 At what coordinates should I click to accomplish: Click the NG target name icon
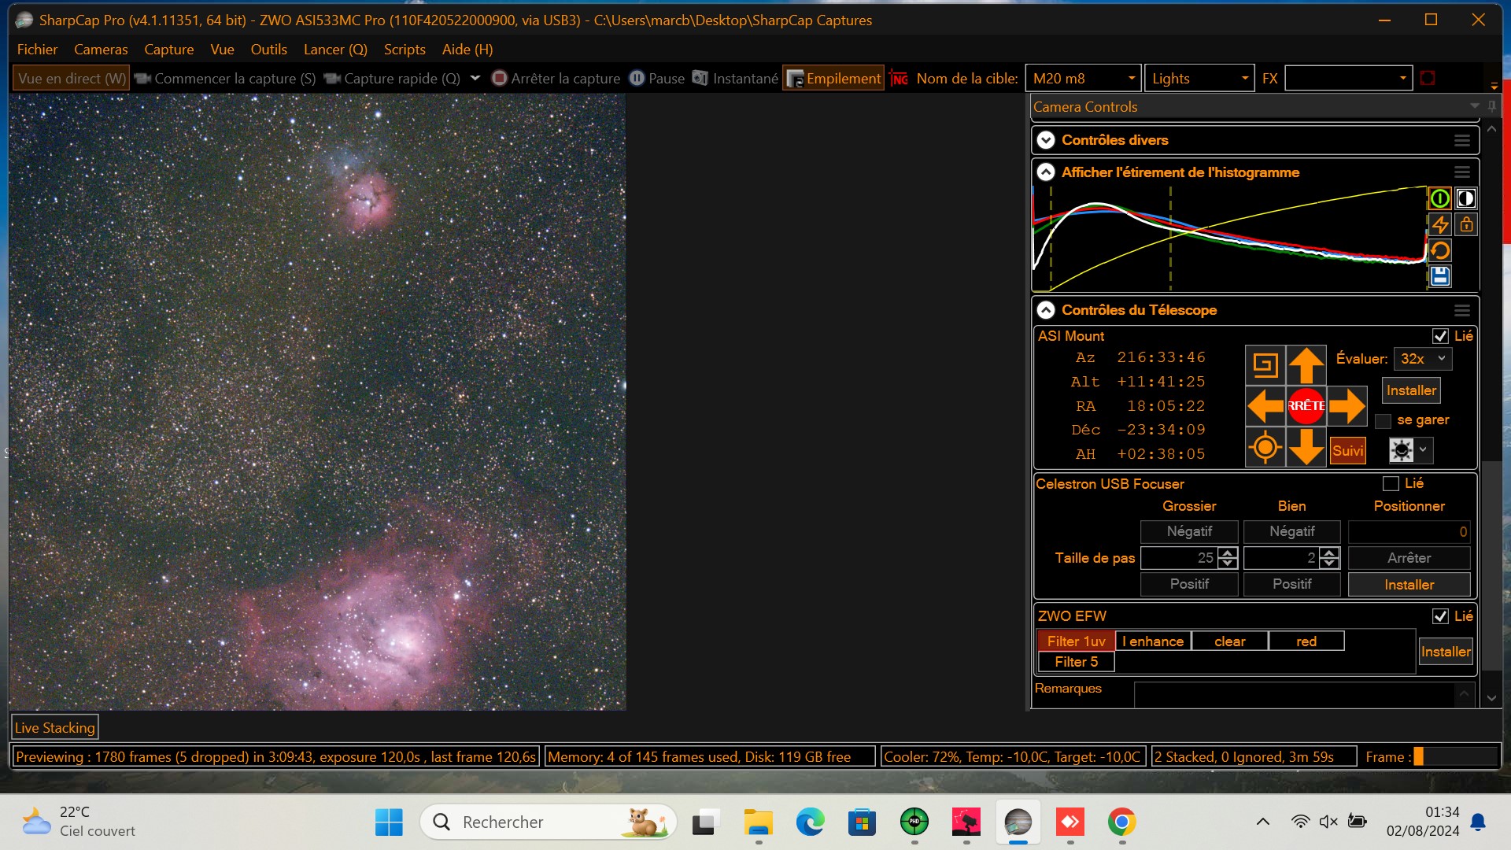tap(900, 78)
